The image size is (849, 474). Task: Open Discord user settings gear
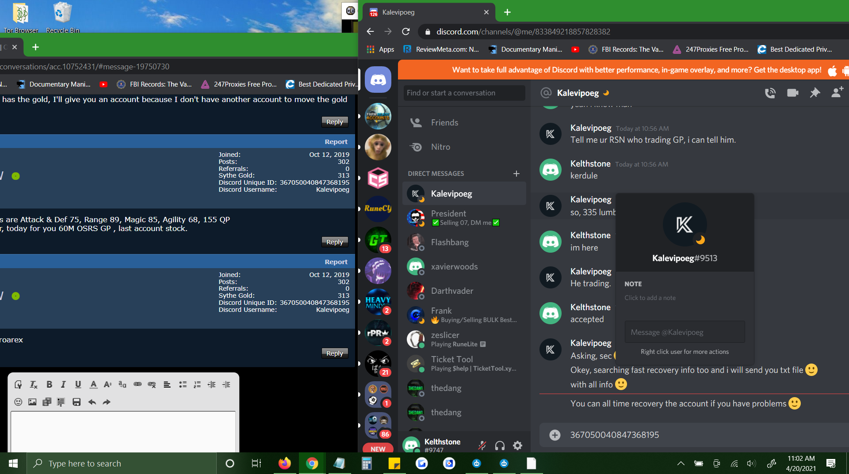(x=517, y=445)
